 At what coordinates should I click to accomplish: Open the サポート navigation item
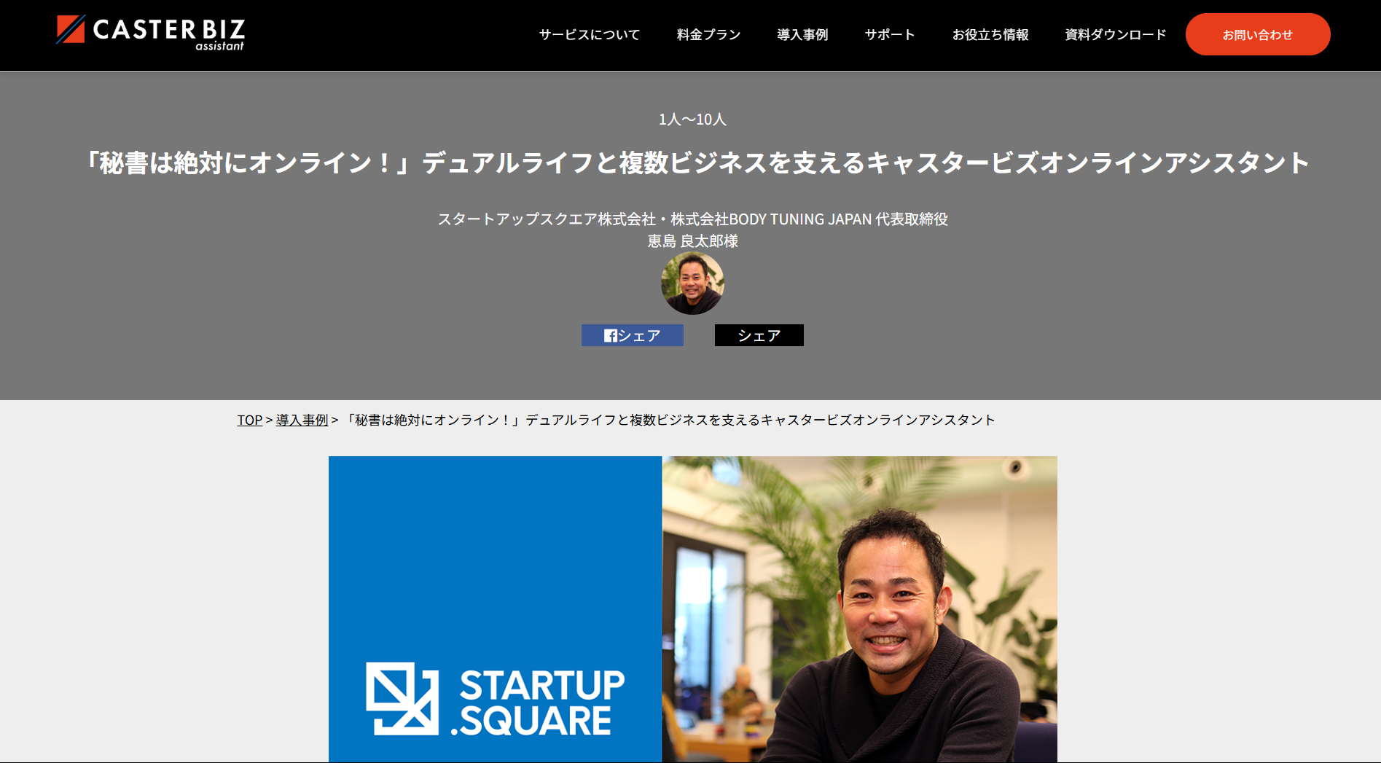[890, 34]
